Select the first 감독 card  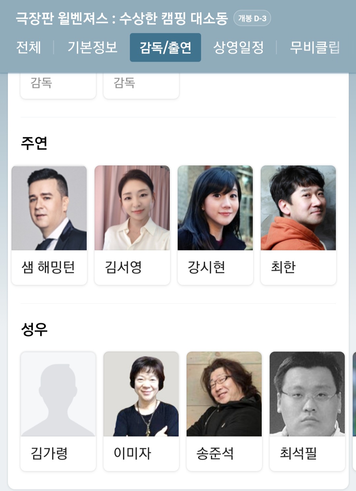pyautogui.click(x=58, y=85)
